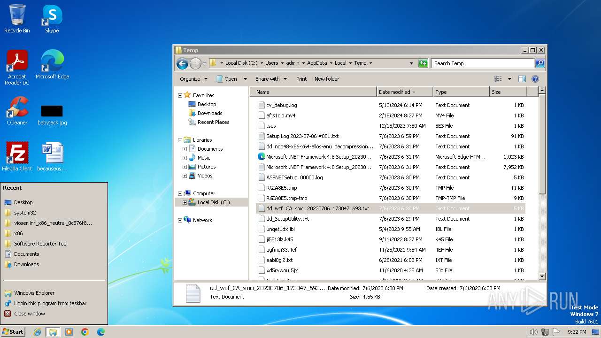Viewport: 601px width, 338px height.
Task: Sort by Date modified column header
Action: point(405,92)
